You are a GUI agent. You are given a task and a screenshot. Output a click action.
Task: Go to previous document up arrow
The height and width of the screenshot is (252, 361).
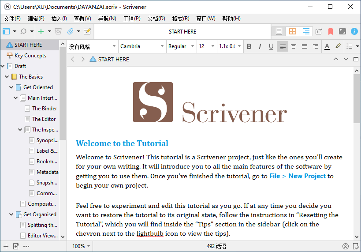(336, 59)
